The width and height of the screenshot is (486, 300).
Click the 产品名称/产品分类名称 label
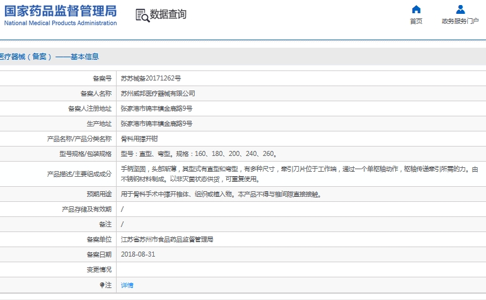pos(79,139)
